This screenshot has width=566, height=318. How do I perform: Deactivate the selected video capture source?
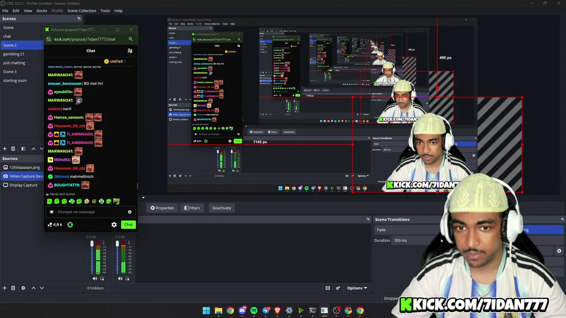tap(222, 208)
